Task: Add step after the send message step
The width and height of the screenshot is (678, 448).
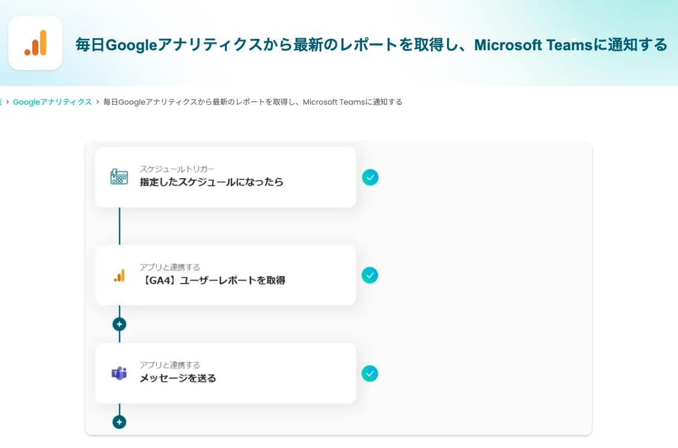Action: [x=120, y=422]
